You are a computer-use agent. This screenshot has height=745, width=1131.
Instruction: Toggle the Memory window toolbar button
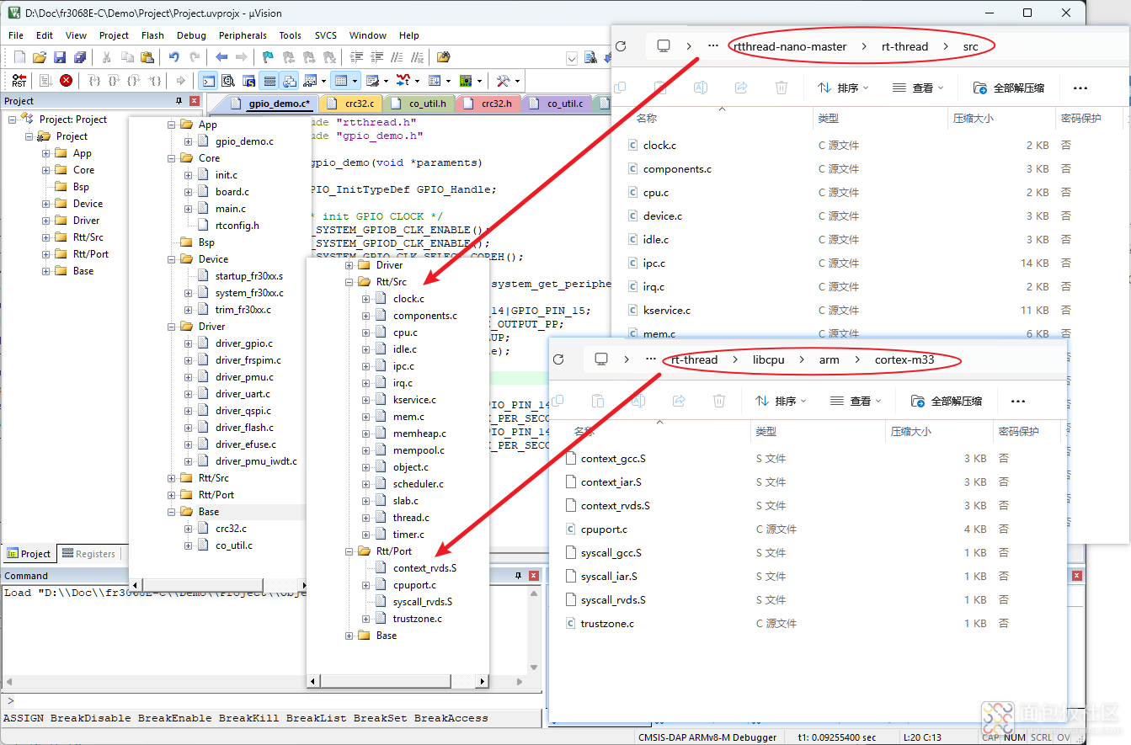tap(340, 81)
